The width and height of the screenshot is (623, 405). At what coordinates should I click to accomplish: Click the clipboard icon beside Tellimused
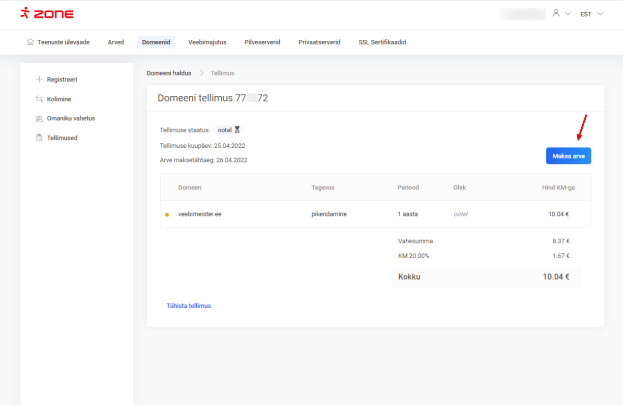point(39,138)
